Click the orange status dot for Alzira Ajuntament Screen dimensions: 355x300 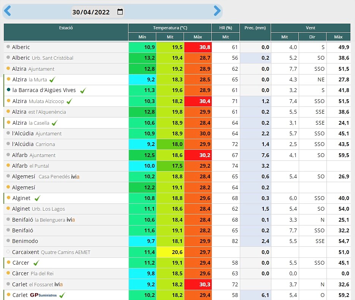[x=8, y=68]
